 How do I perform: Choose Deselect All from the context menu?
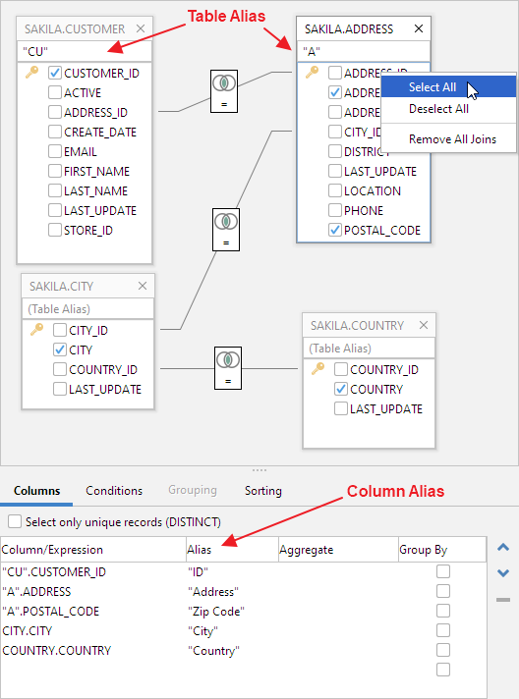coord(448,109)
